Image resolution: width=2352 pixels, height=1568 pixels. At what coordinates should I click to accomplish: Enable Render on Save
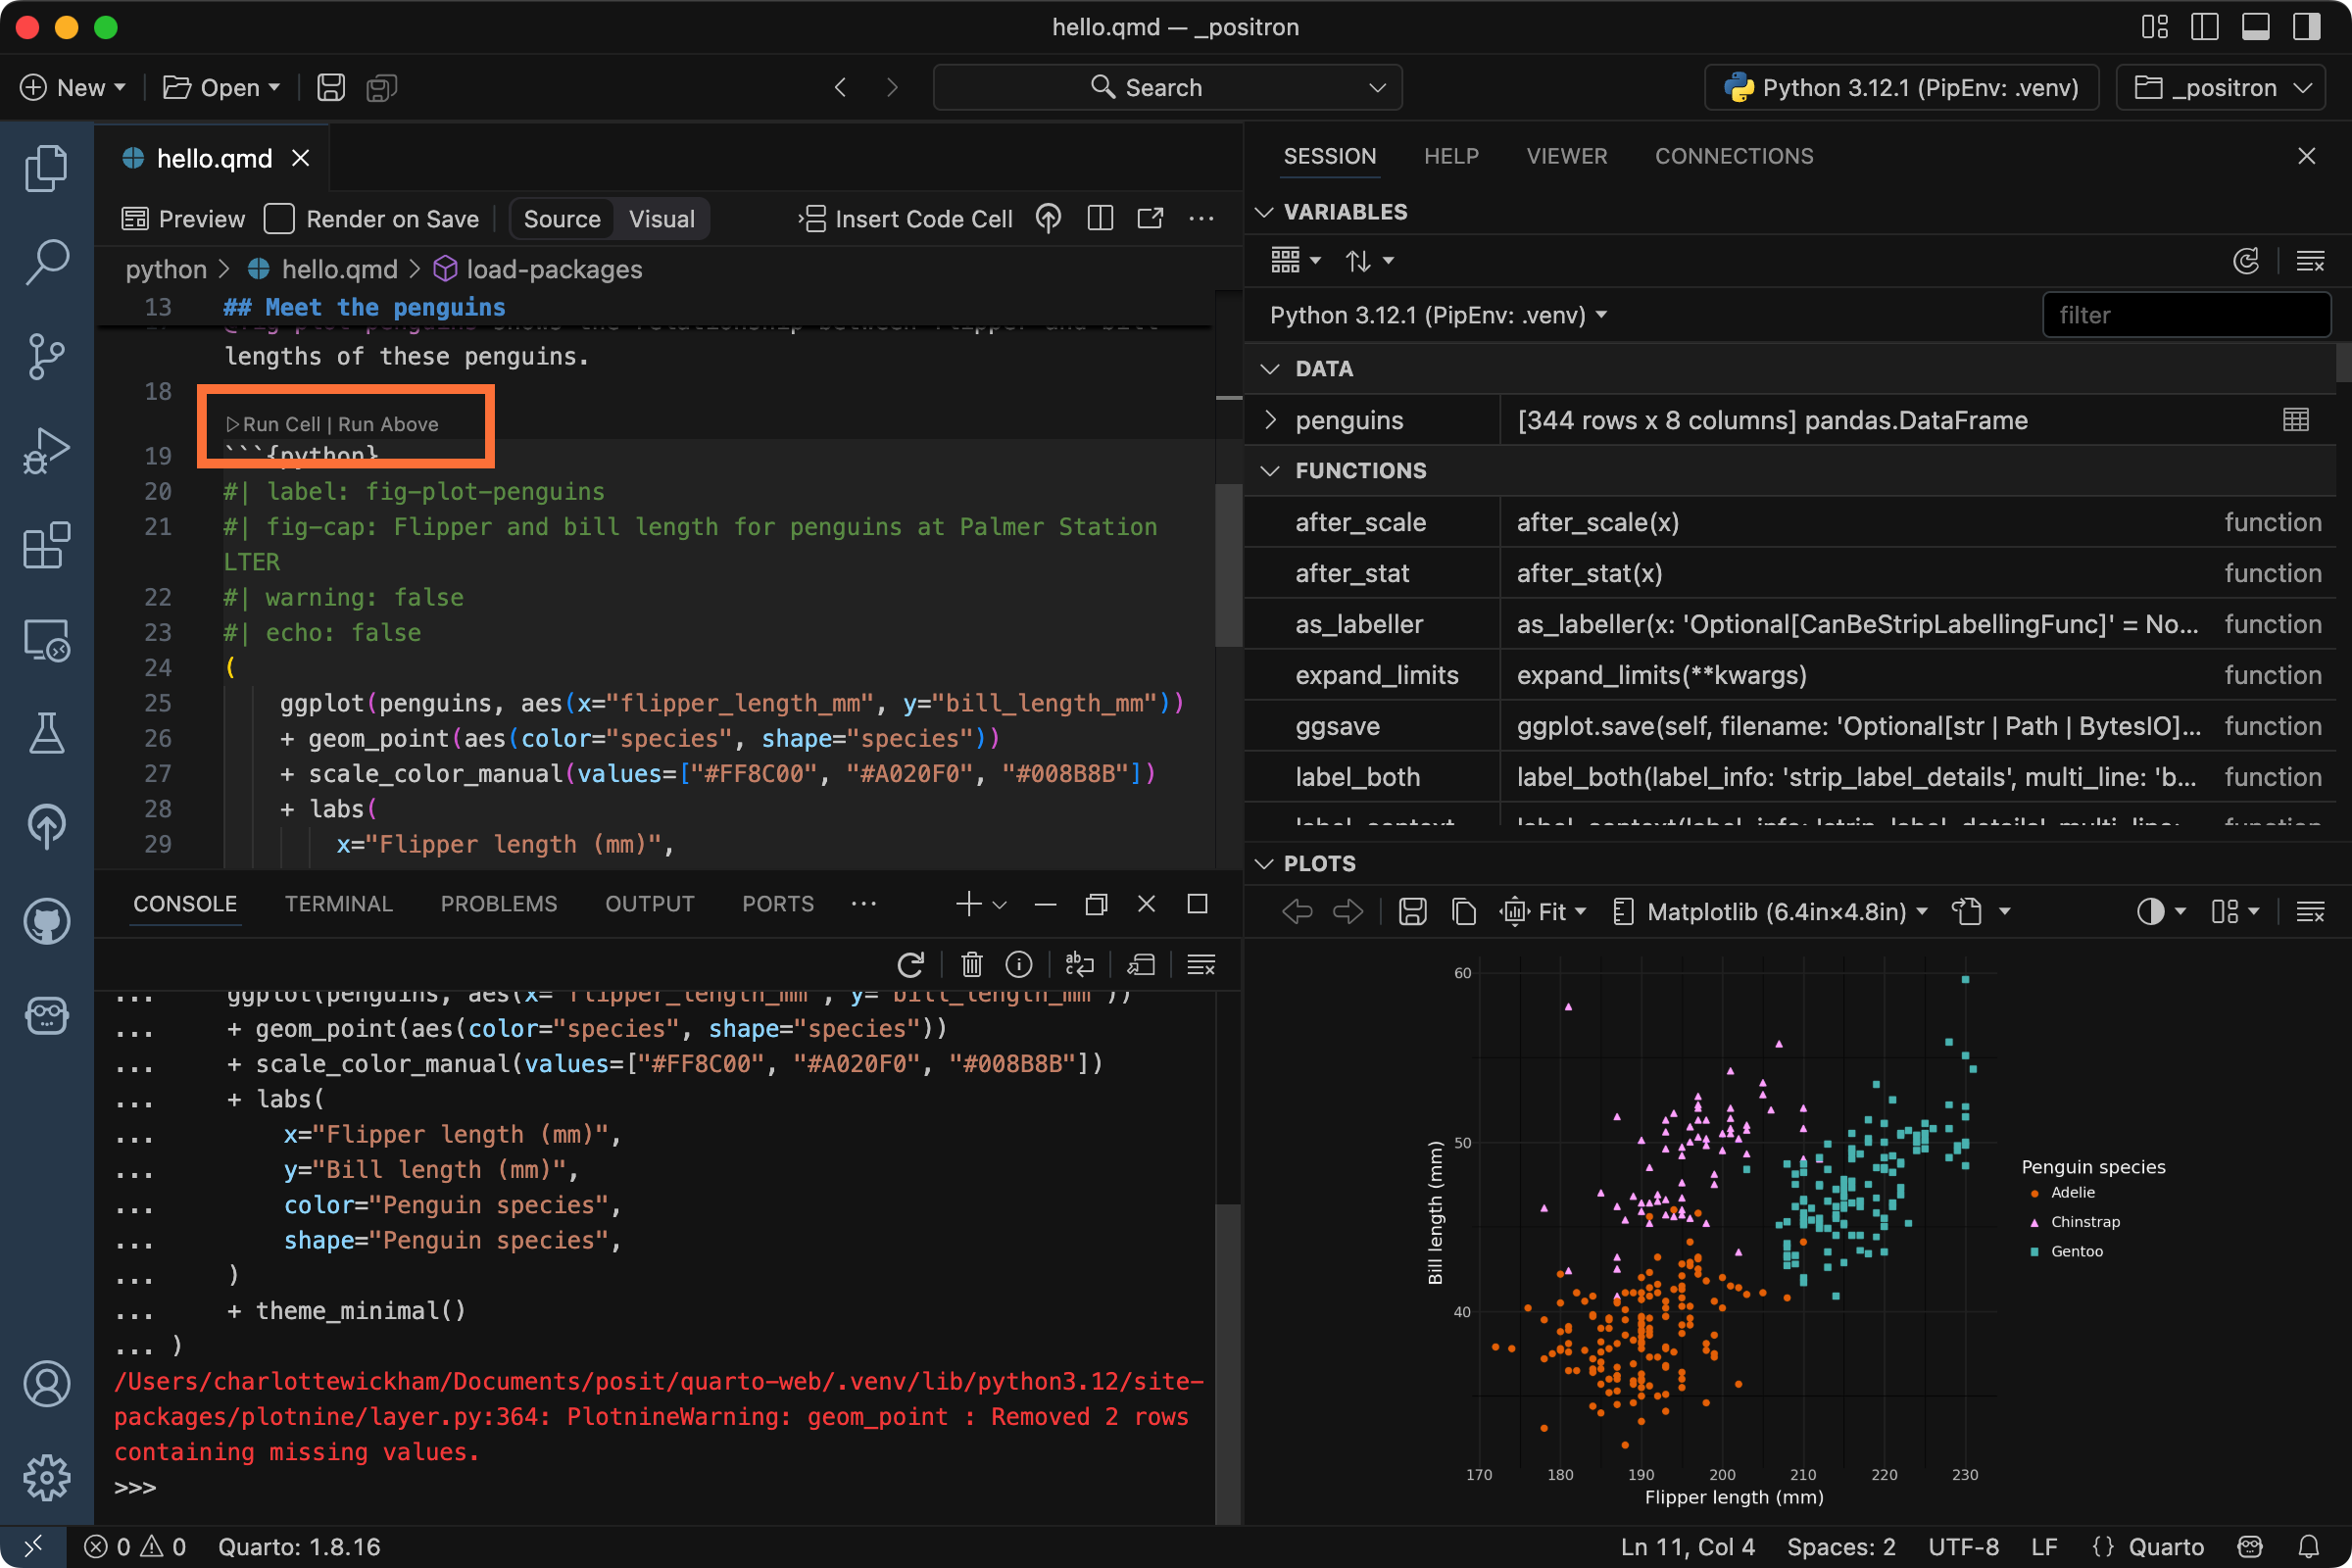tap(278, 218)
